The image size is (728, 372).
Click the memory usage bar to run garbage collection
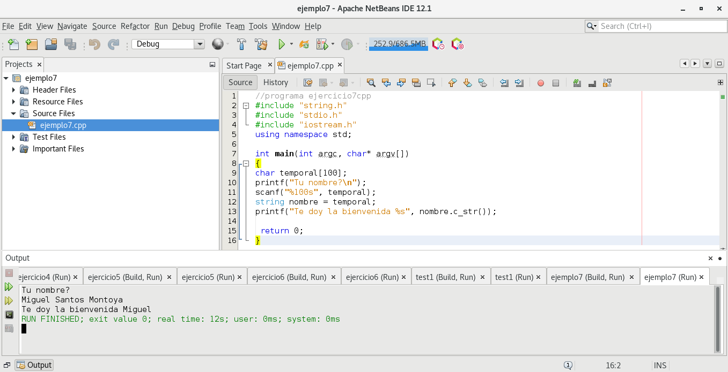click(399, 44)
